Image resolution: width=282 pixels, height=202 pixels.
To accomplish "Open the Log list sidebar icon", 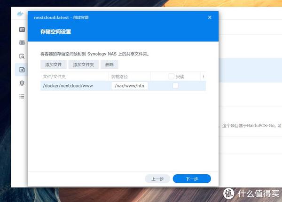I will 22,97.
